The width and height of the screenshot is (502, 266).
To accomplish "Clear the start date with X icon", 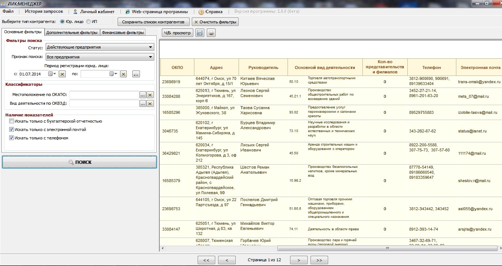I will (x=62, y=74).
